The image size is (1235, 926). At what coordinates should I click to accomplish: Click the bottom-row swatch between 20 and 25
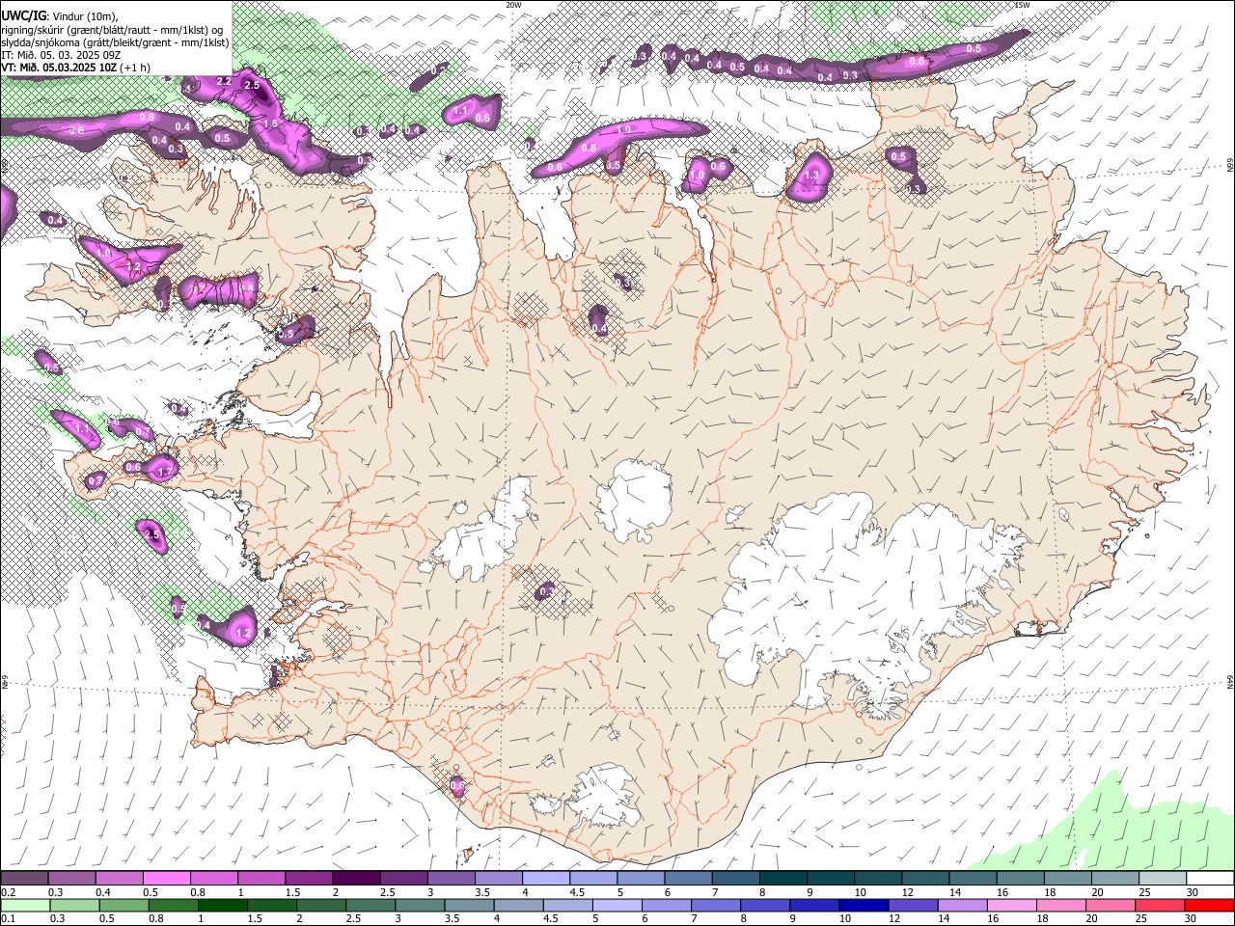click(1110, 905)
